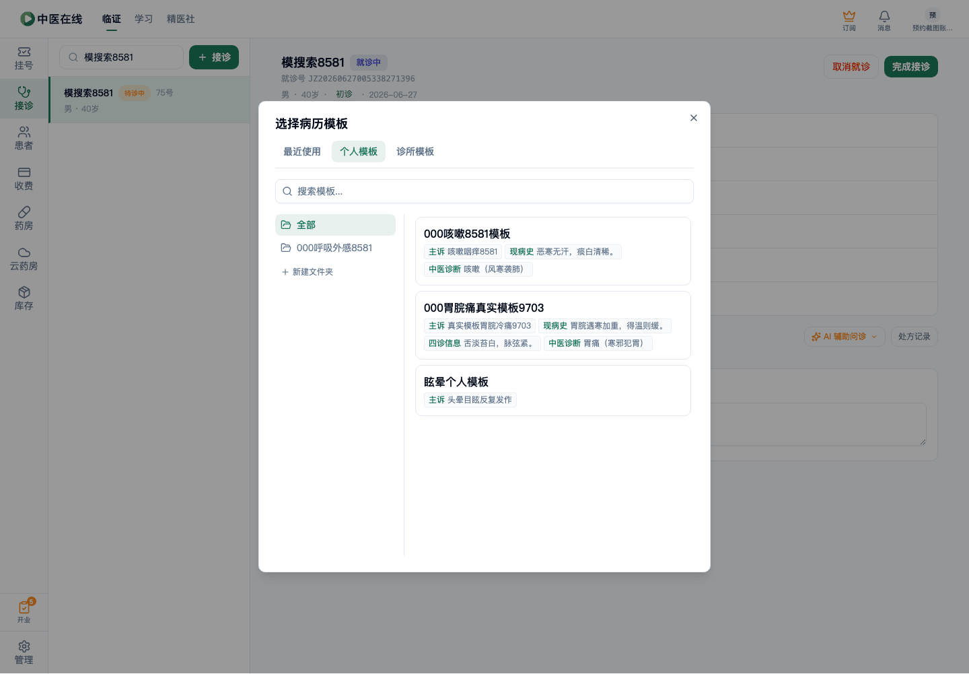Click the 胃痛（寒邪犯胃）中医诊断 tag
Viewport: 969px width, 674px height.
pyautogui.click(x=598, y=343)
